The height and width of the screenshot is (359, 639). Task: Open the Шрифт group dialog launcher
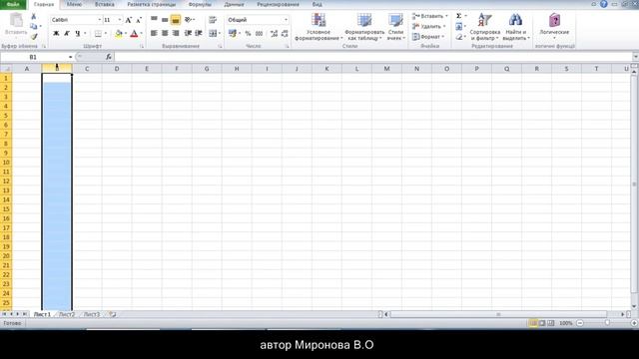[142, 47]
